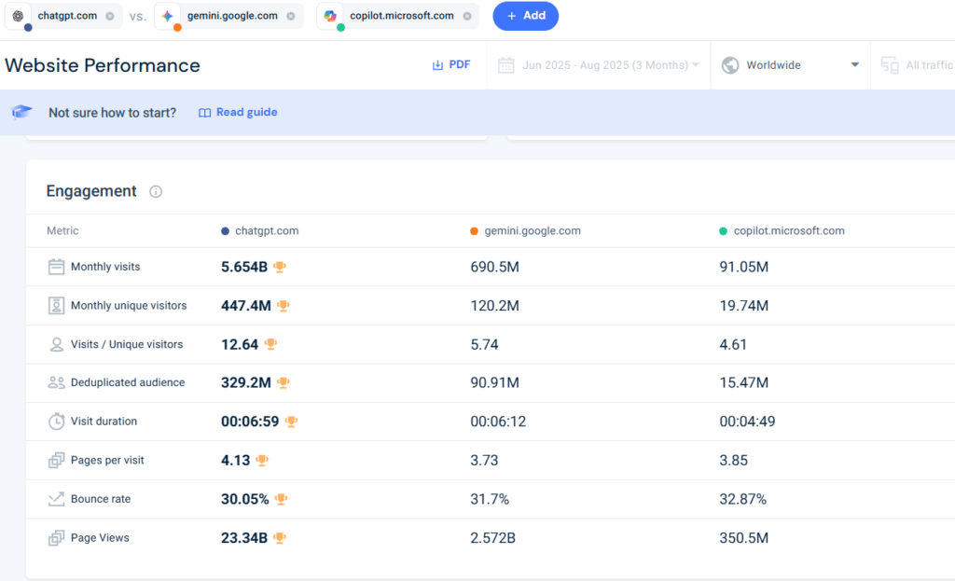Click Copilot's 19.74M unique visitors value
Image resolution: width=955 pixels, height=581 pixels.
(743, 306)
